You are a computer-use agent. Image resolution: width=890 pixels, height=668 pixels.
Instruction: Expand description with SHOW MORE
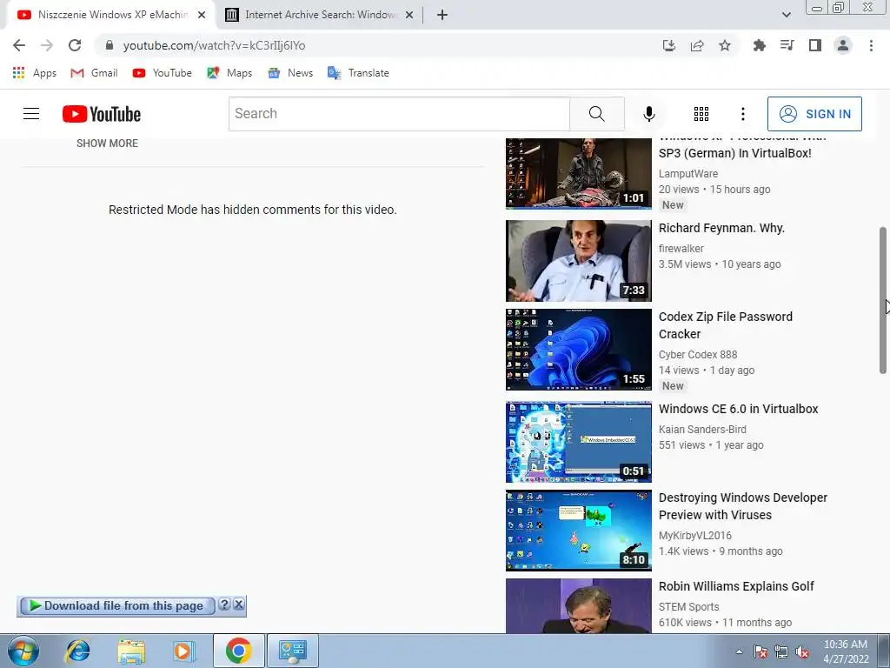pyautogui.click(x=107, y=144)
